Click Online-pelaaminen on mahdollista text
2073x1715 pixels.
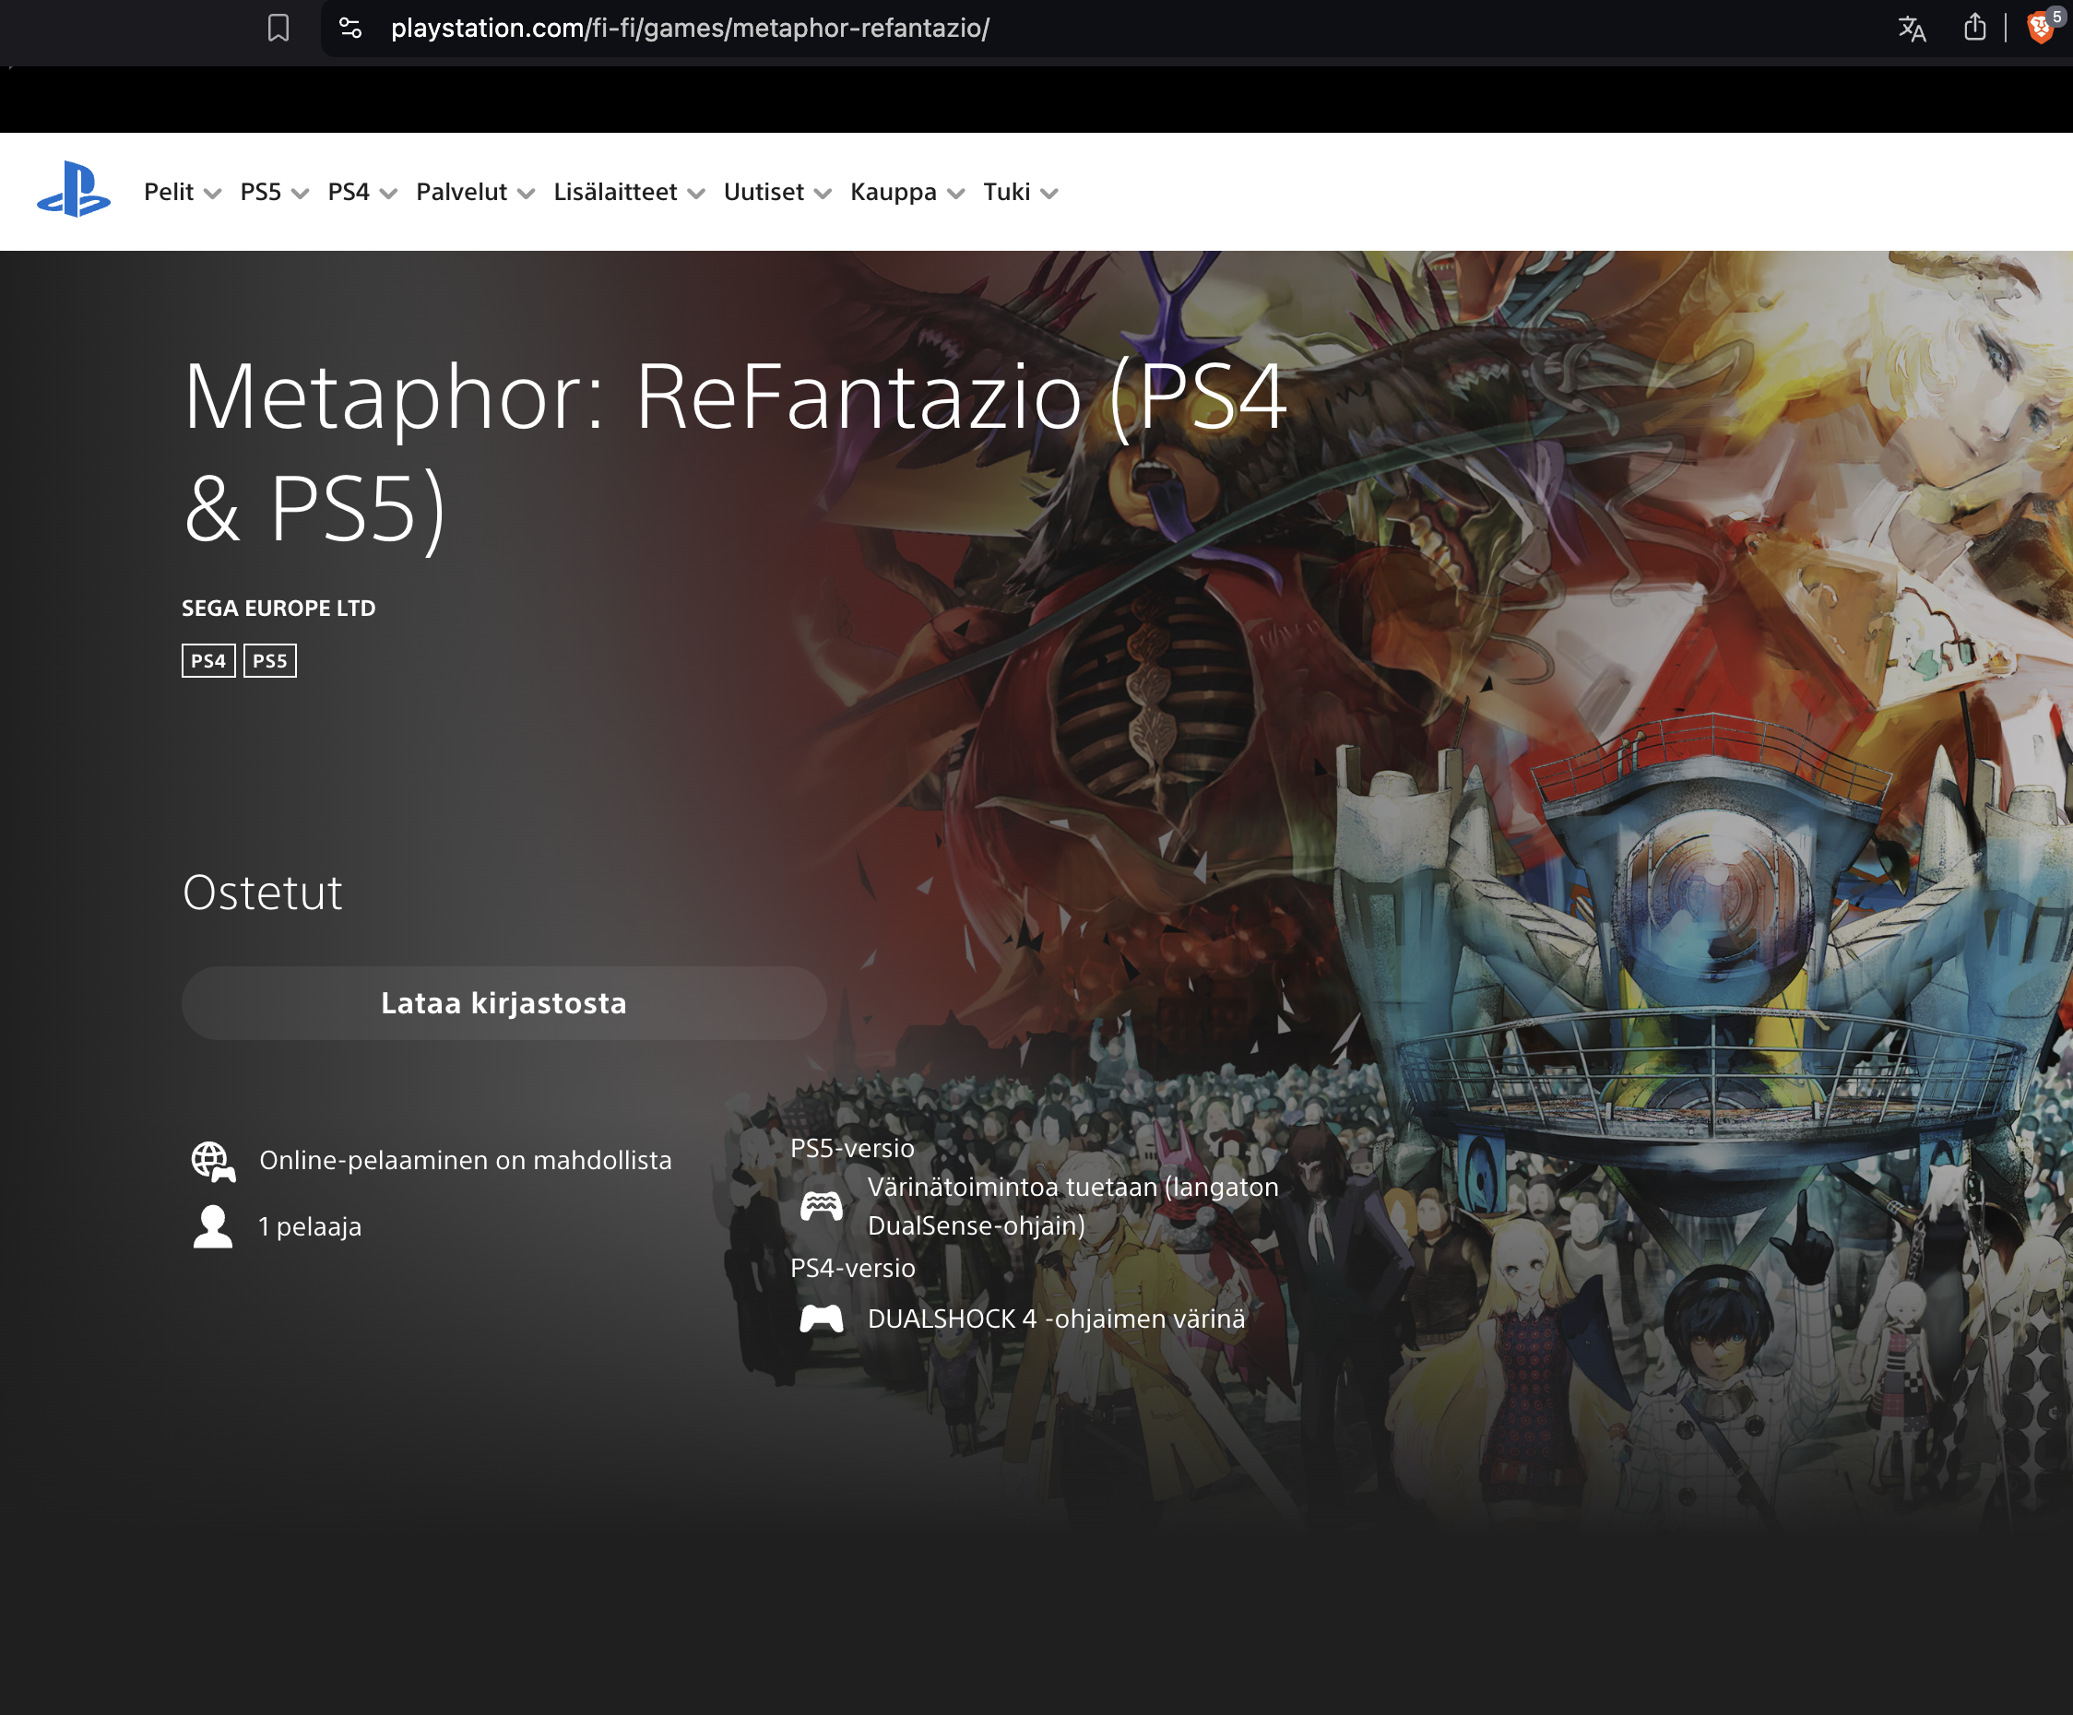465,1161
